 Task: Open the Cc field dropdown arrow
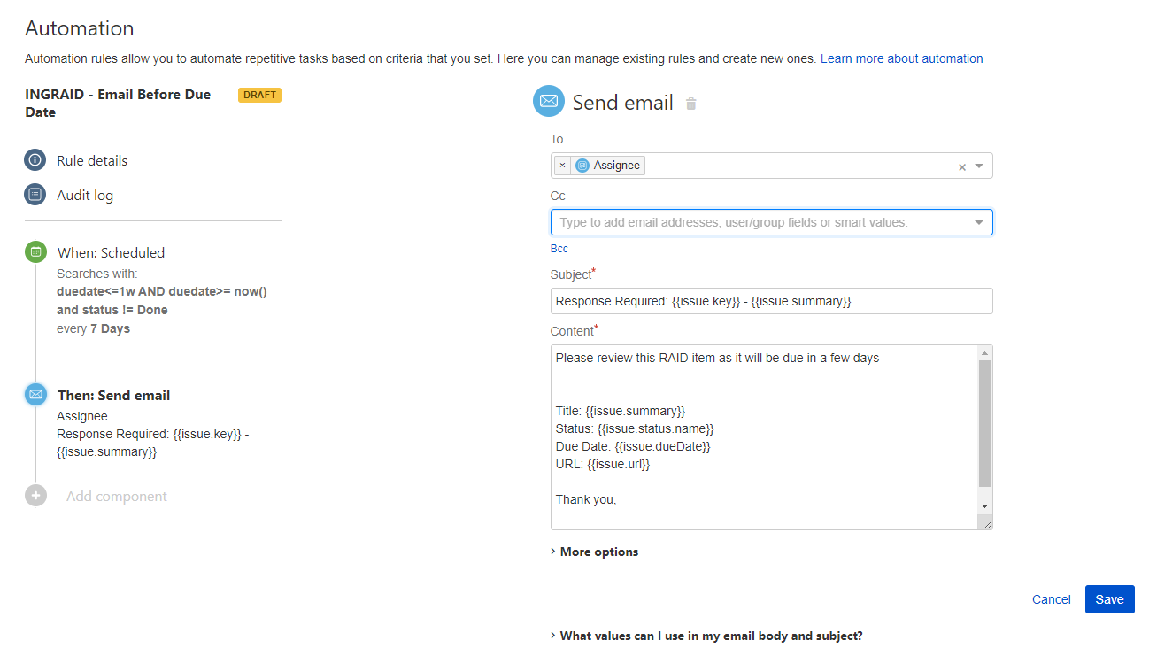(979, 221)
